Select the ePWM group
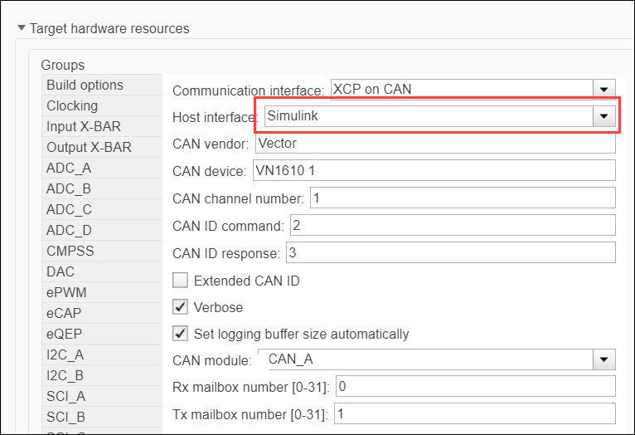 (x=66, y=292)
